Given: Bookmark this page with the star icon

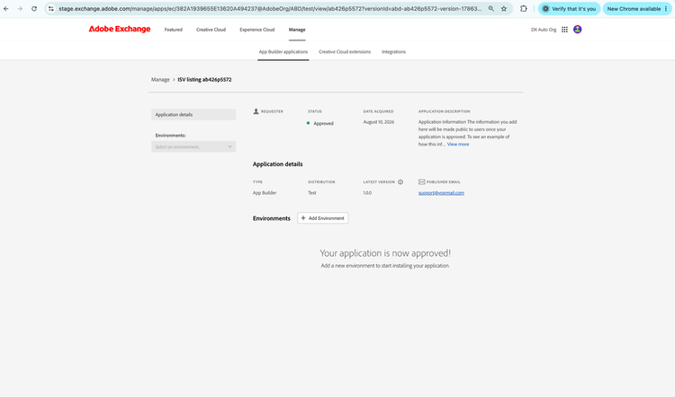Looking at the screenshot, I should coord(504,9).
